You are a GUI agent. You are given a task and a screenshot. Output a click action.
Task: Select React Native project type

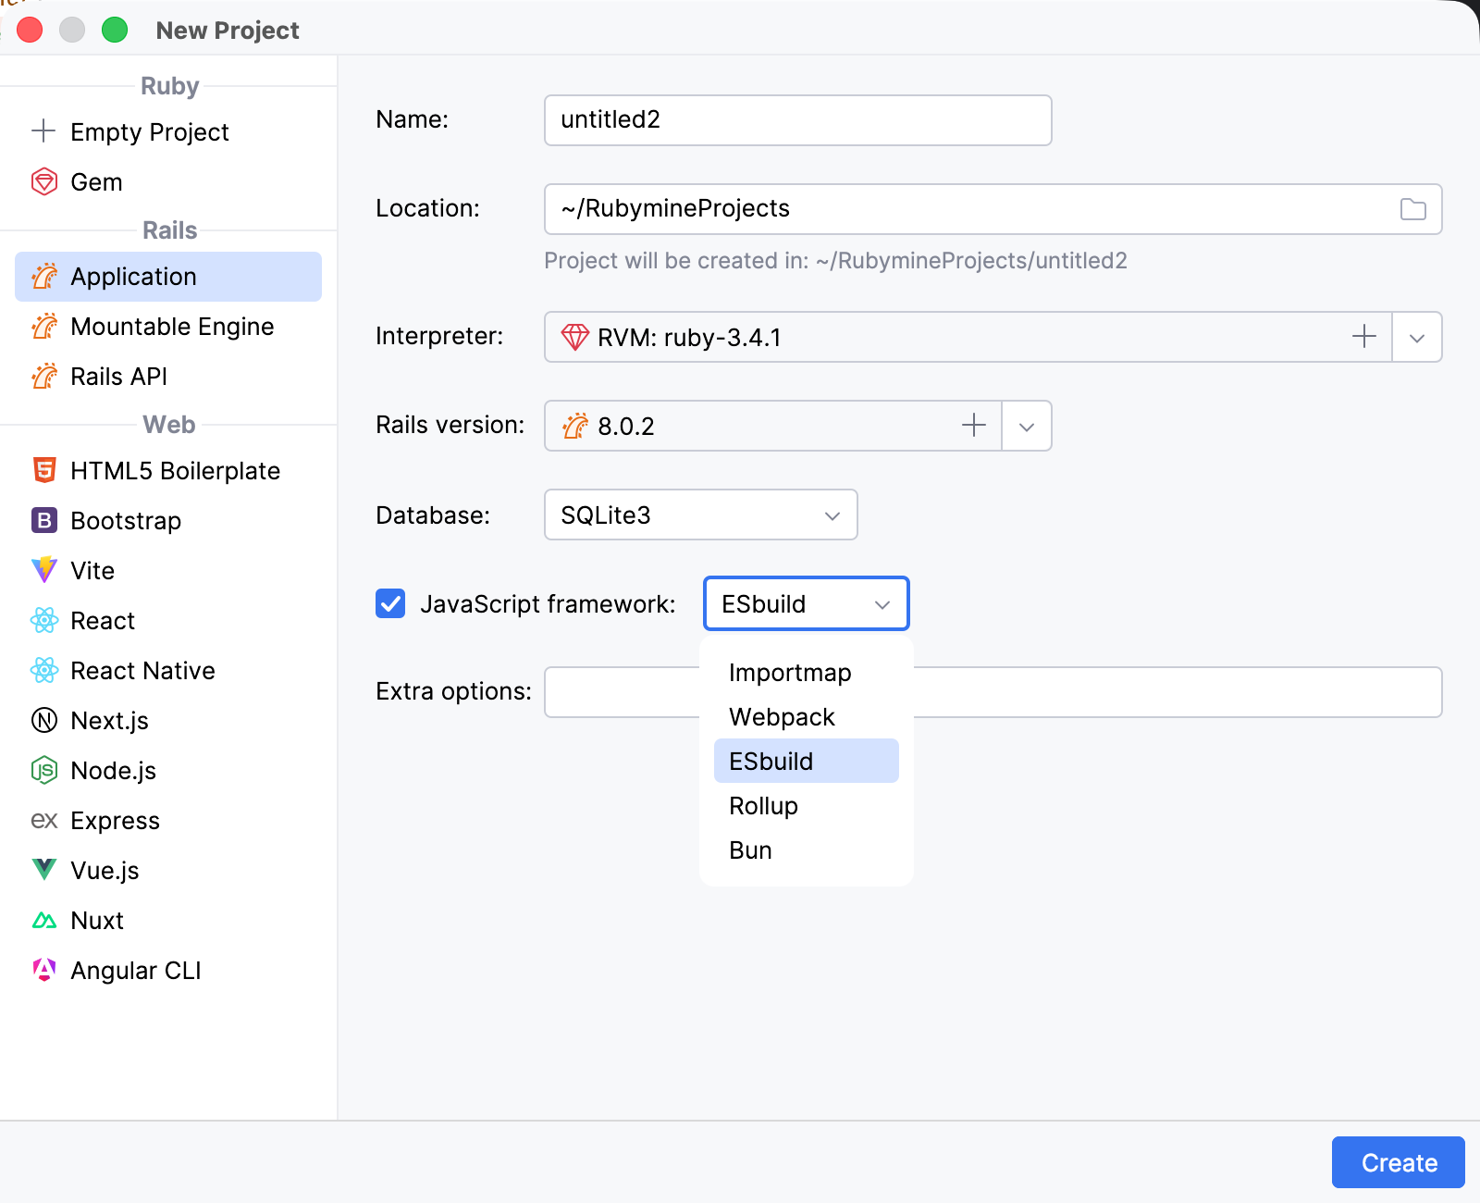168,670
